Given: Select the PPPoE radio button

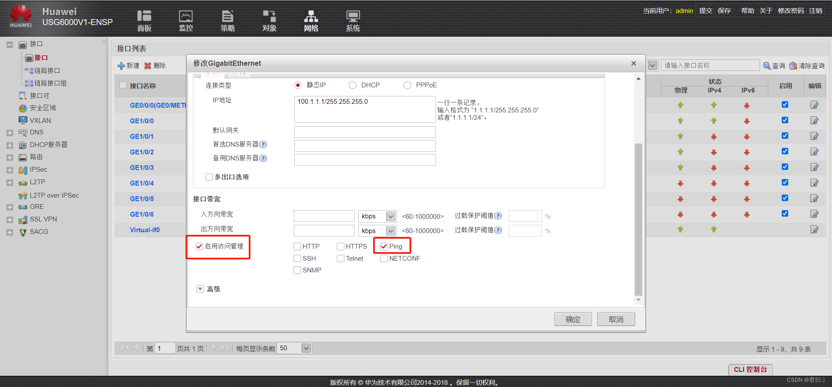Looking at the screenshot, I should 407,85.
